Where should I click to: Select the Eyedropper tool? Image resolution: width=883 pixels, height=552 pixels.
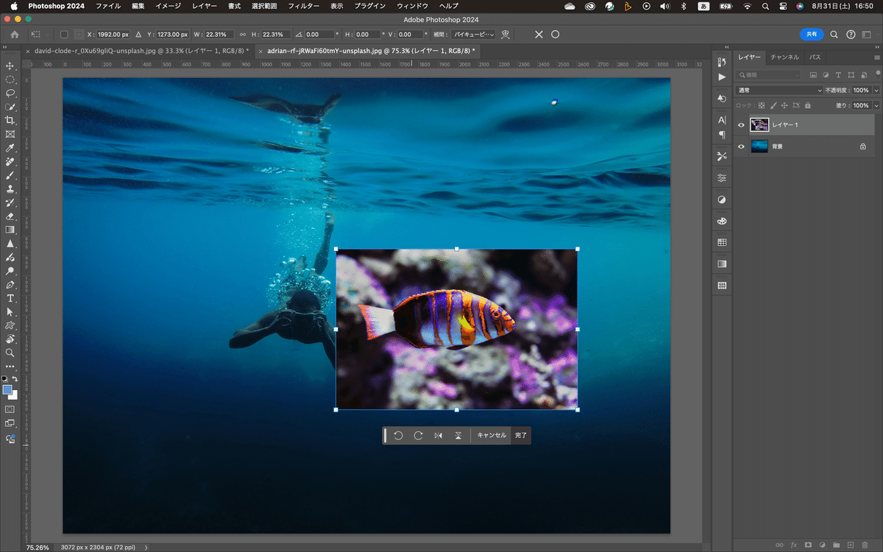point(10,147)
